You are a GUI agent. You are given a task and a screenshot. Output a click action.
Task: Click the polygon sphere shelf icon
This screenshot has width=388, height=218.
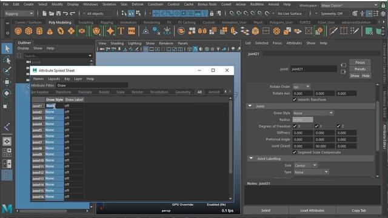click(18, 31)
